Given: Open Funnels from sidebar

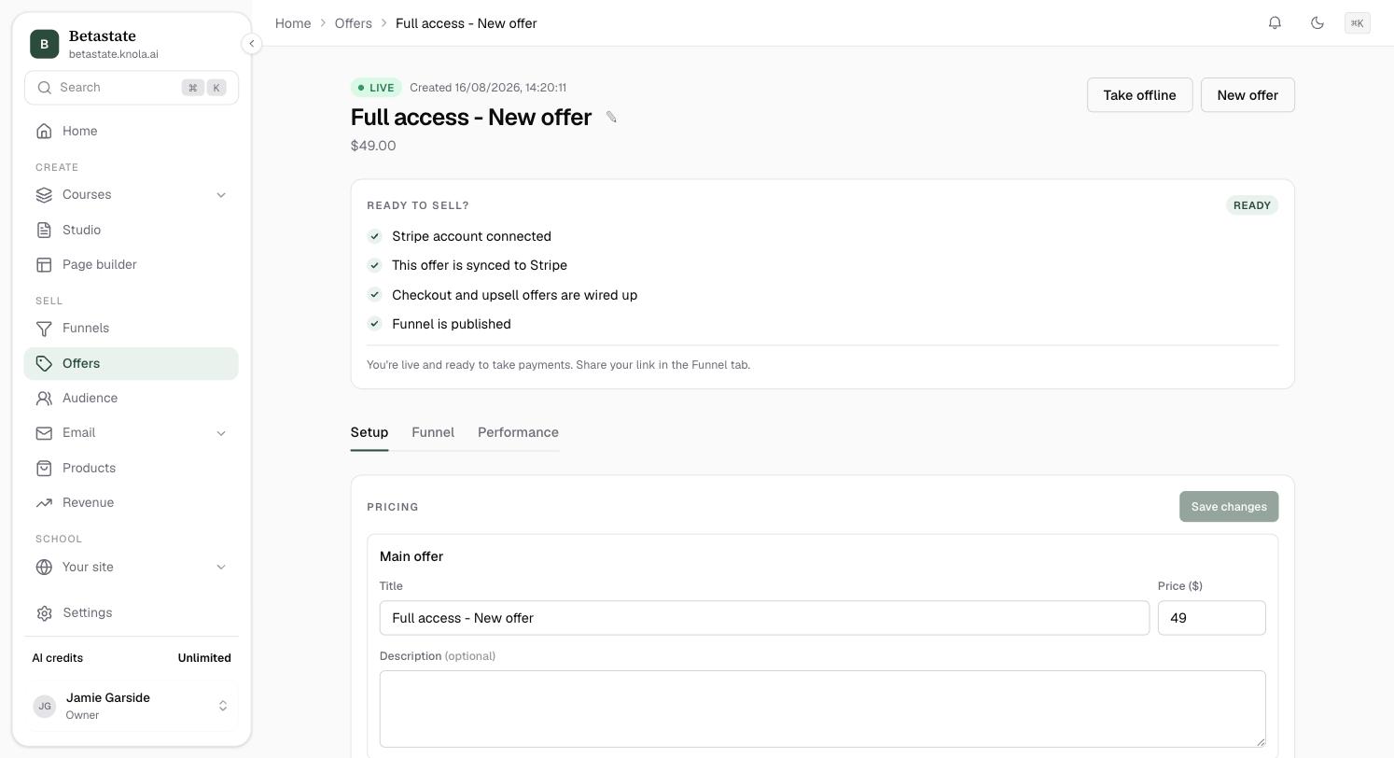Looking at the screenshot, I should point(131,329).
